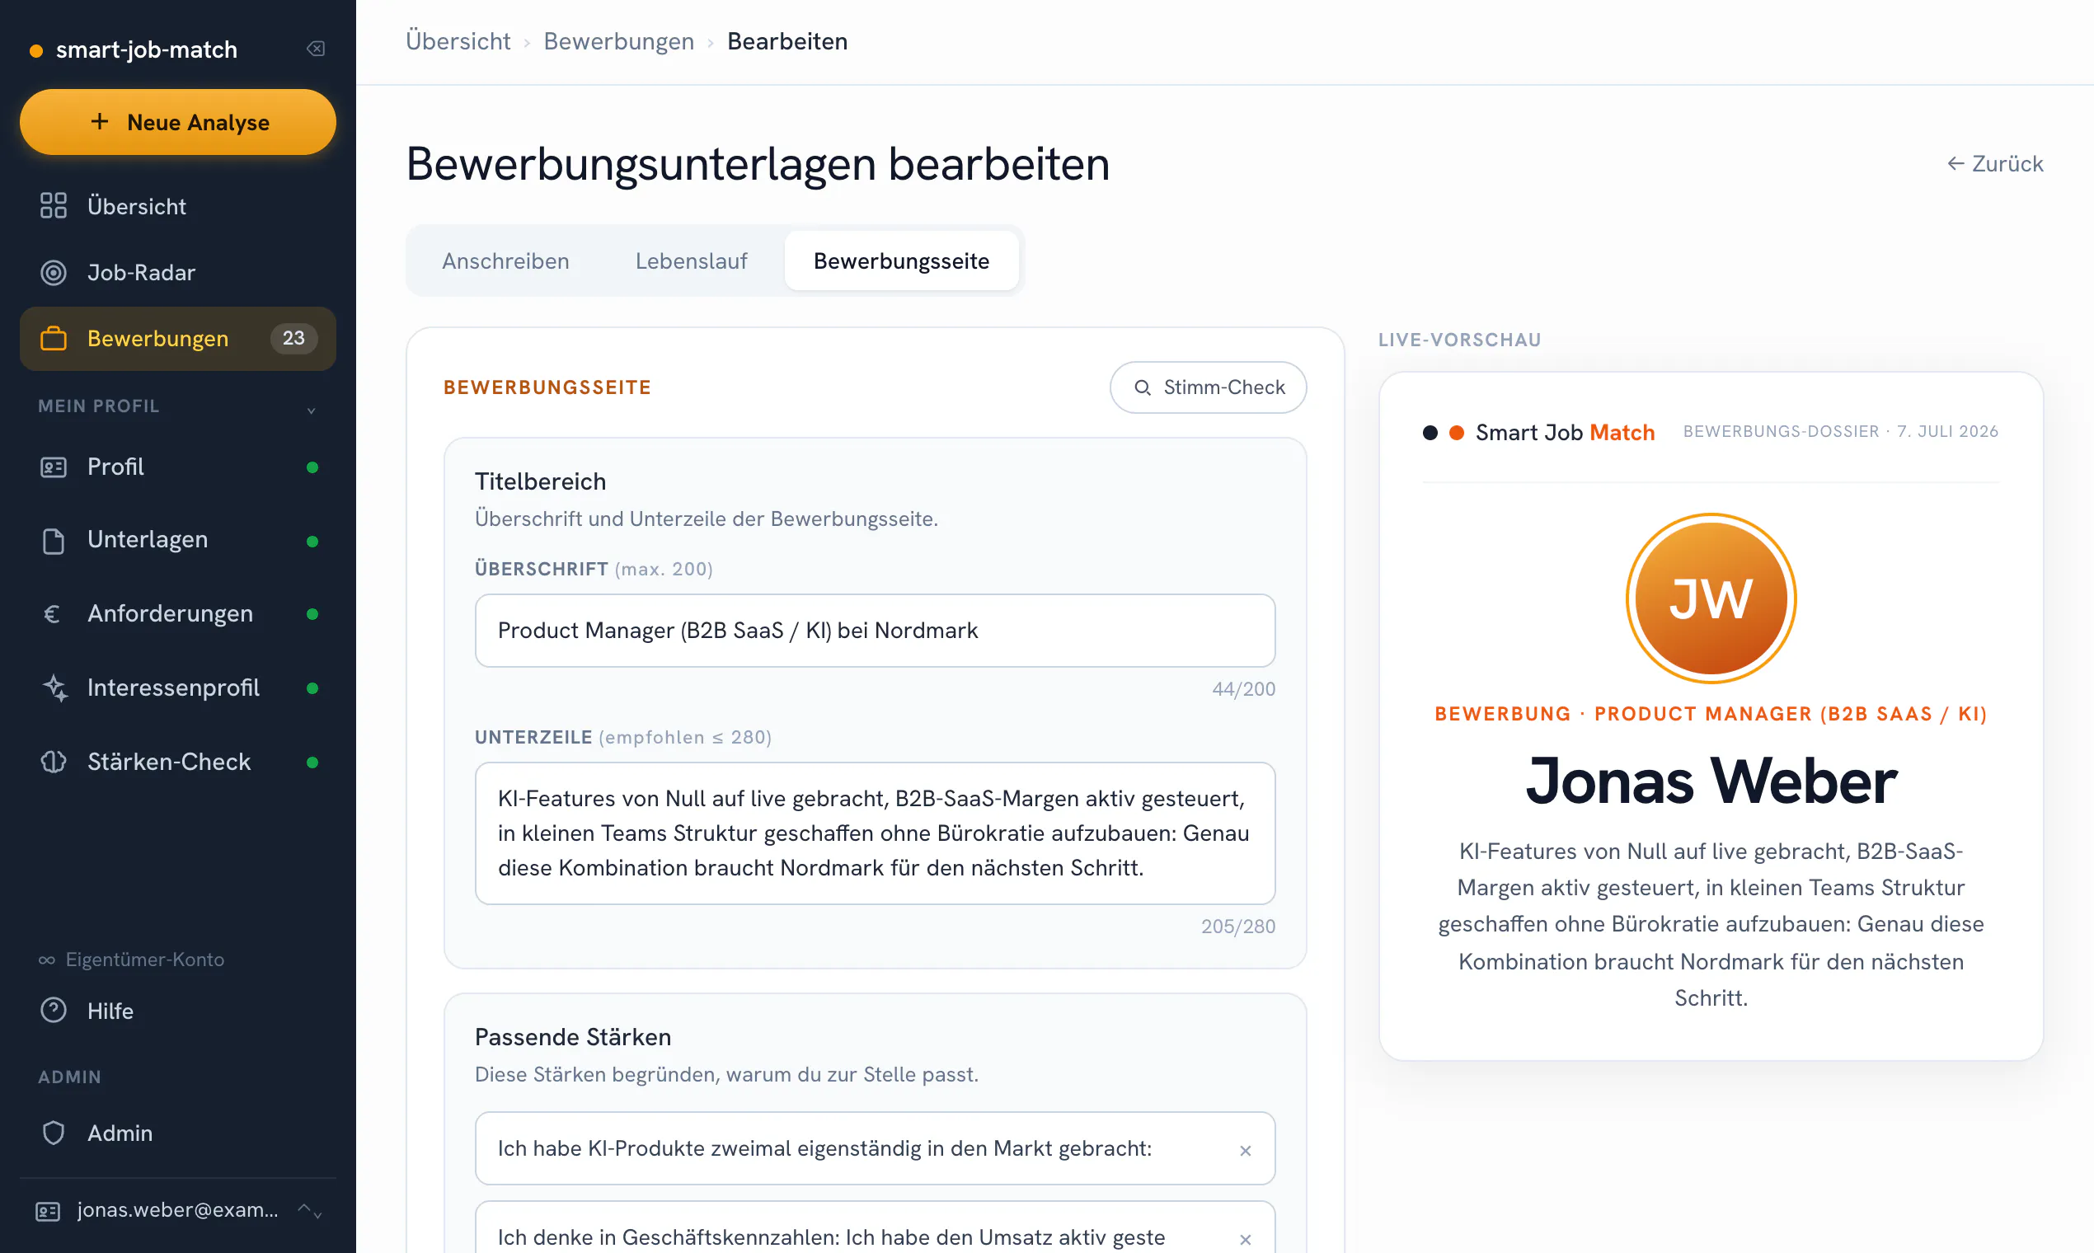Click the Anforderungen euro icon
Screen dimensions: 2094x1253
click(53, 614)
